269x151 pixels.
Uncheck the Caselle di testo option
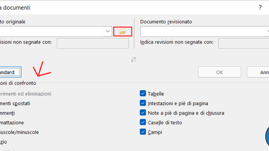[x=143, y=122]
